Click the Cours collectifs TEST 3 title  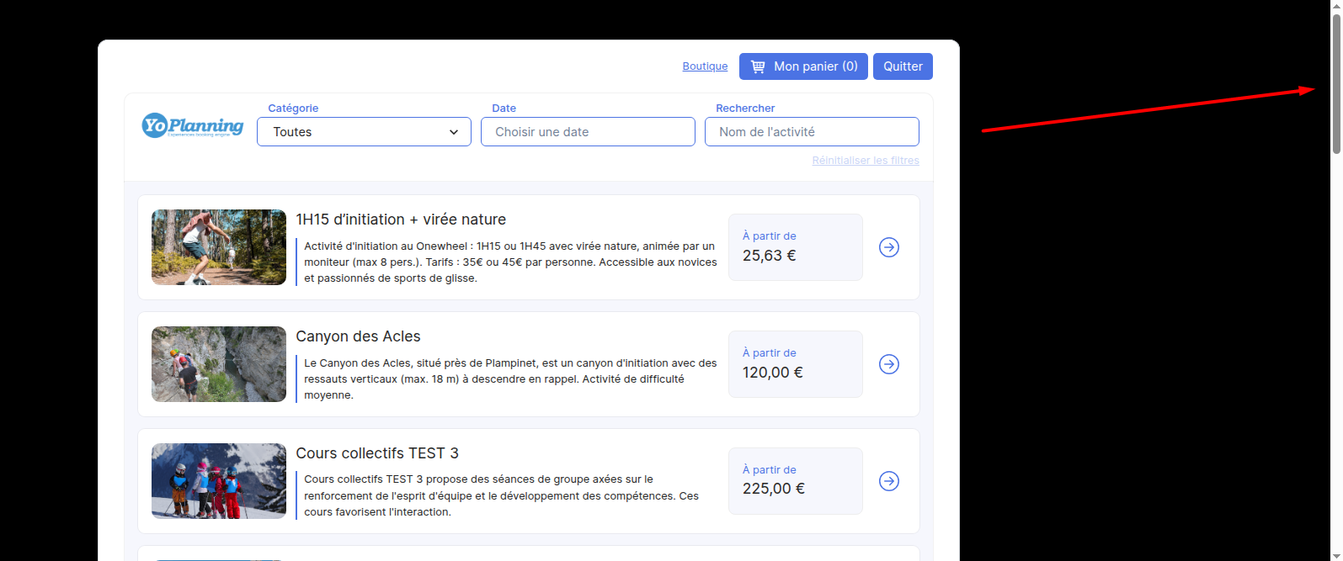(x=377, y=453)
